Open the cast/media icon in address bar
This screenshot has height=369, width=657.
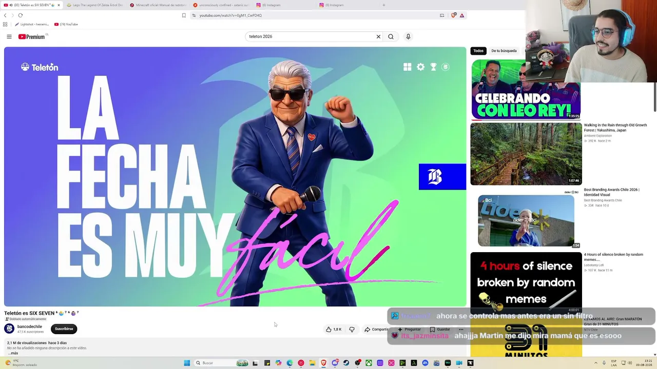click(442, 15)
